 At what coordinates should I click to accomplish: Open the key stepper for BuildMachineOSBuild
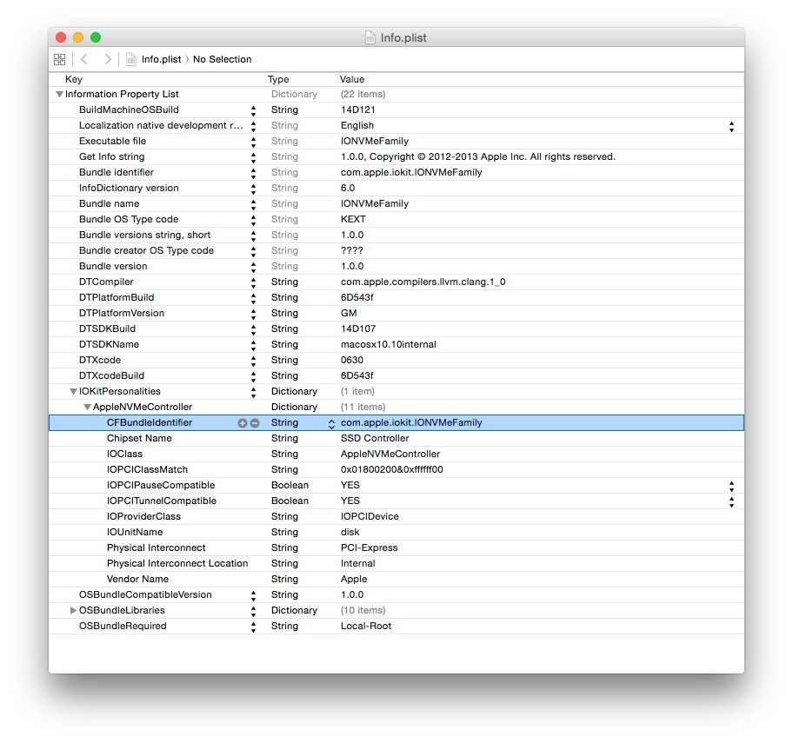[253, 110]
